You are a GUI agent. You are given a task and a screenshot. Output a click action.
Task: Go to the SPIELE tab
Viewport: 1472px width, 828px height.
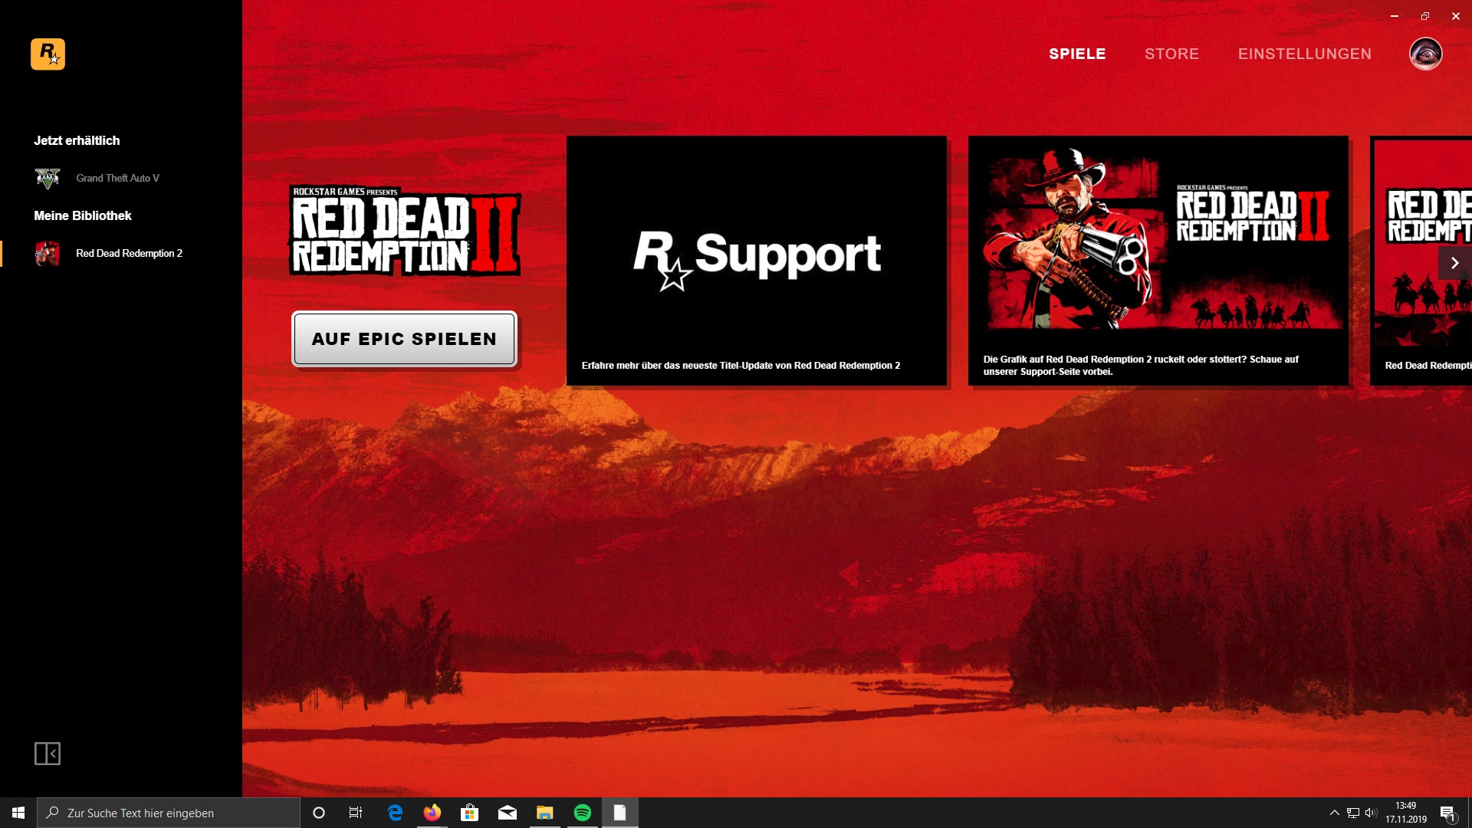1077,54
